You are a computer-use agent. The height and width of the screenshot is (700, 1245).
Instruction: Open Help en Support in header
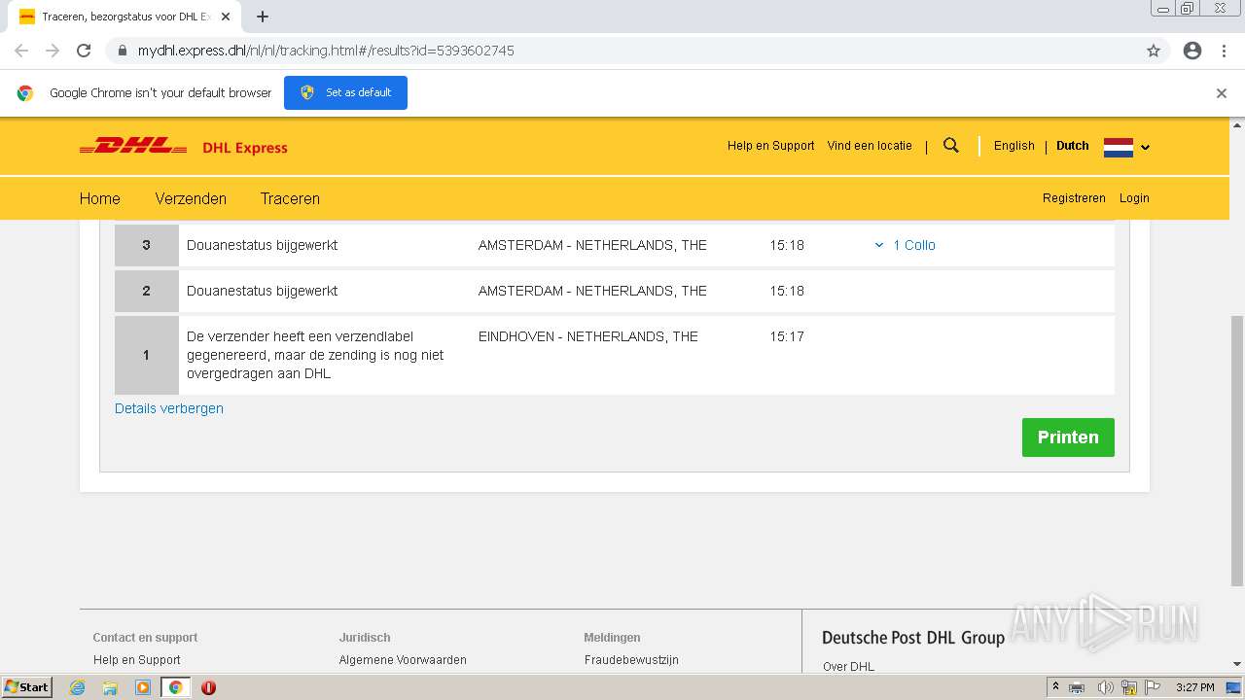771,146
